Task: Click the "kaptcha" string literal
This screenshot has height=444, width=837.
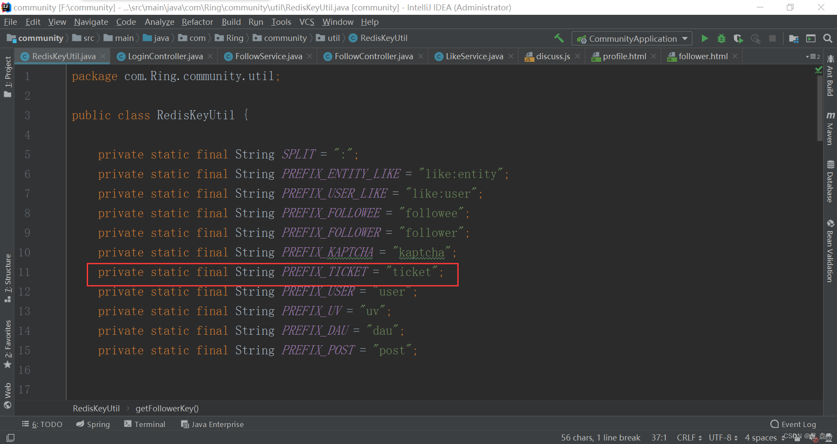Action: coord(422,252)
